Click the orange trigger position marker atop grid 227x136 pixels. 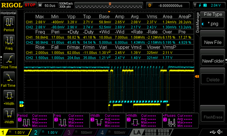109,12
